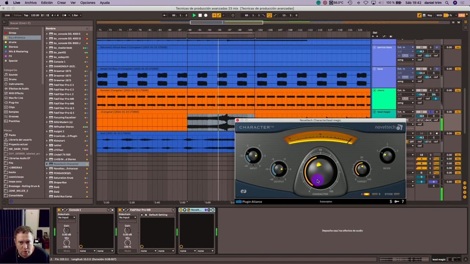Select the drums collection in browser
Screen dimensions: 470x264
12,42
